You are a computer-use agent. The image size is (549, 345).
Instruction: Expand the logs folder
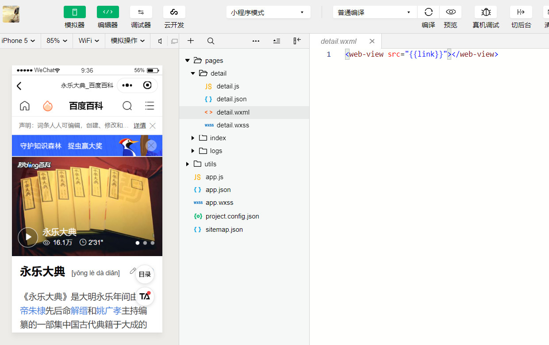193,151
